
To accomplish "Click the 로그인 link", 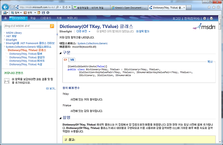I will coord(176,18).
